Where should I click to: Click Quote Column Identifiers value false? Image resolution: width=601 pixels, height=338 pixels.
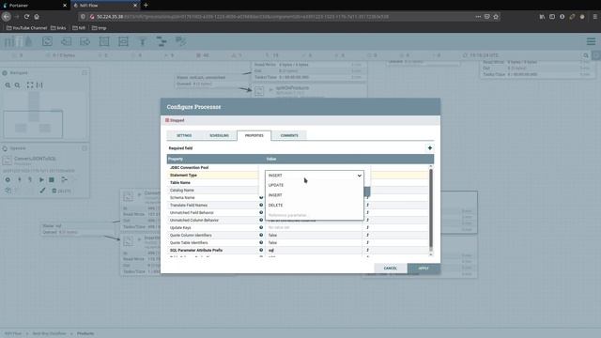point(314,235)
